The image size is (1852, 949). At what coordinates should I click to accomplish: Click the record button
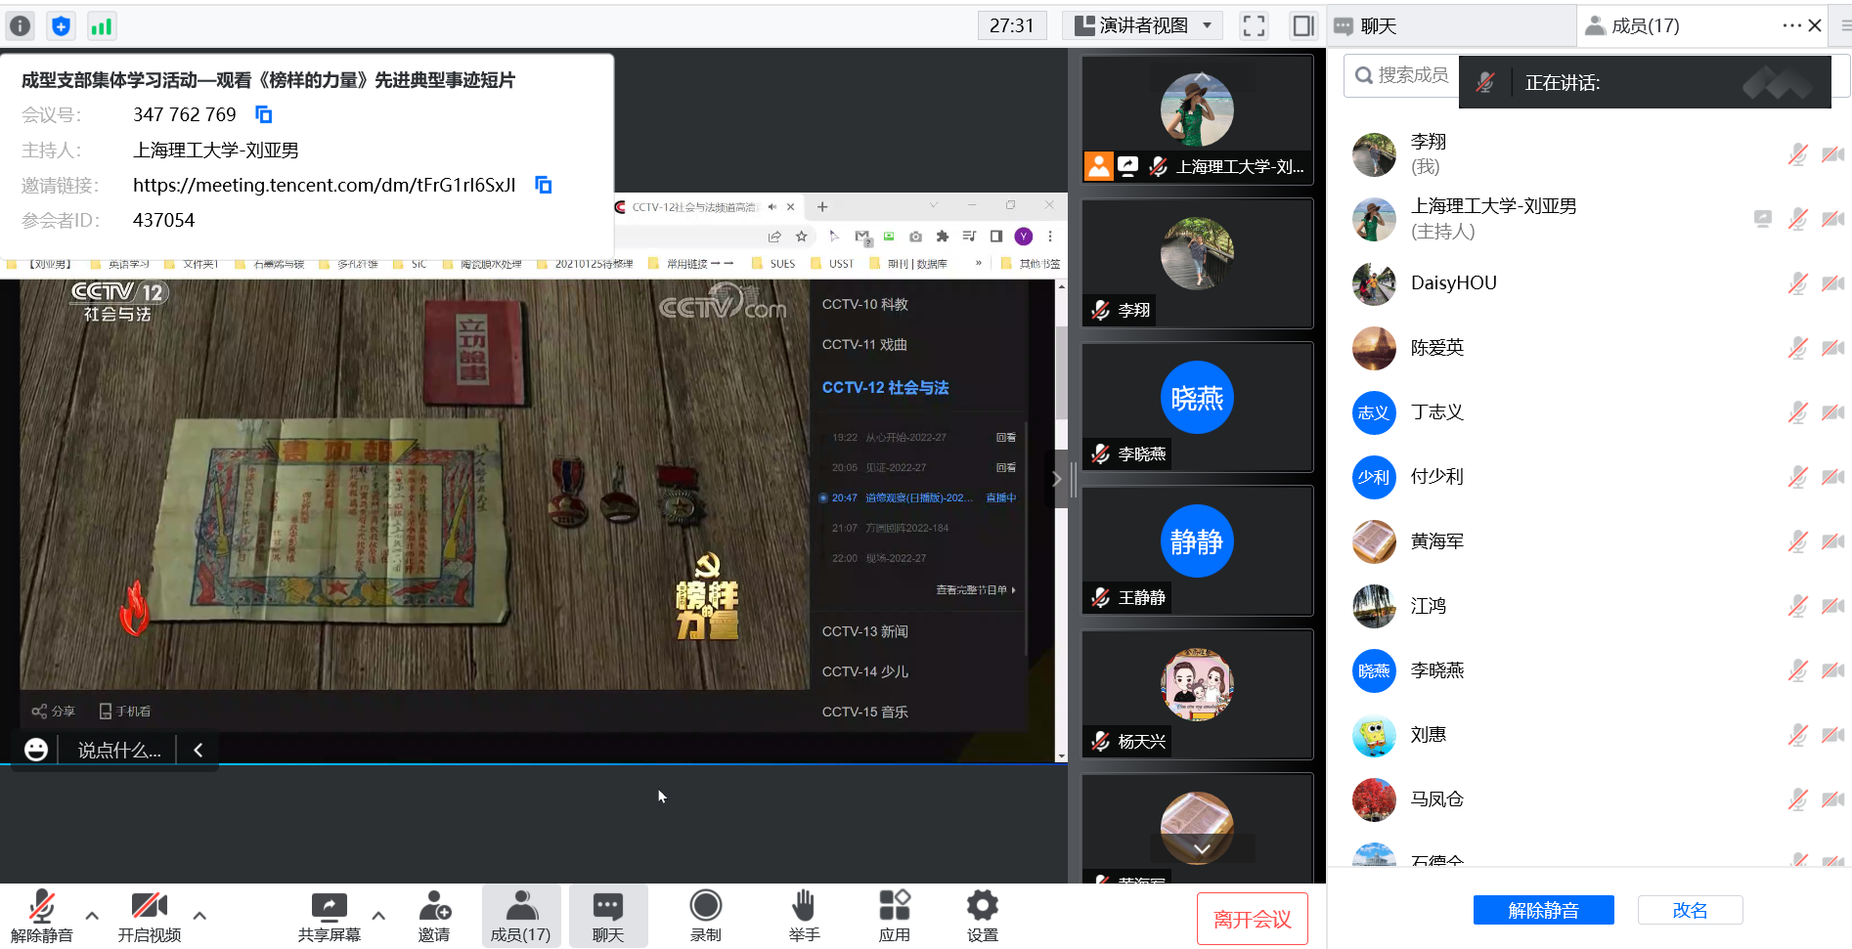point(705,916)
